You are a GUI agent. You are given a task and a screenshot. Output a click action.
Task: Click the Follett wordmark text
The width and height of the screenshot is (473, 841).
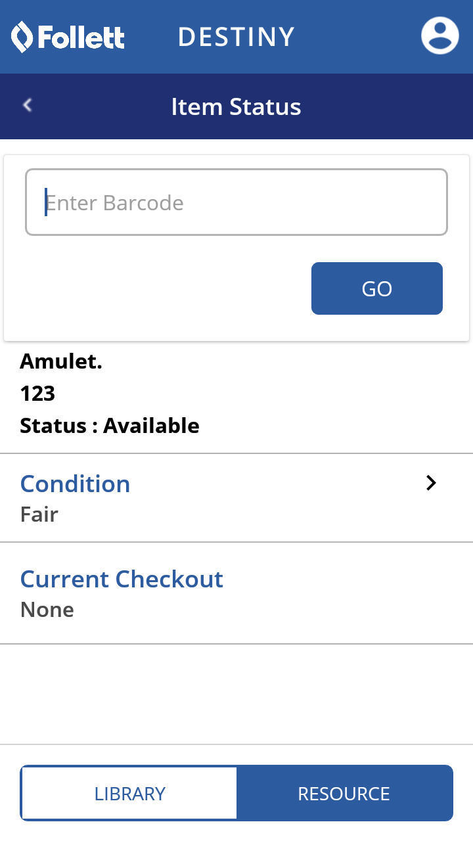tap(81, 37)
